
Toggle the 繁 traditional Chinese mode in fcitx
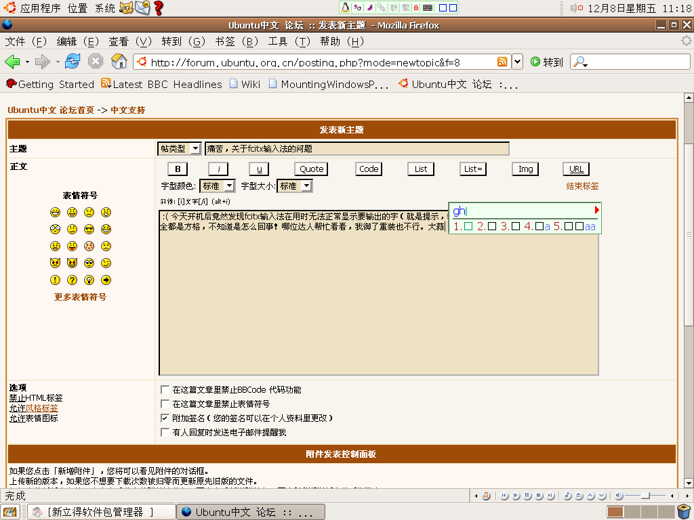click(405, 7)
